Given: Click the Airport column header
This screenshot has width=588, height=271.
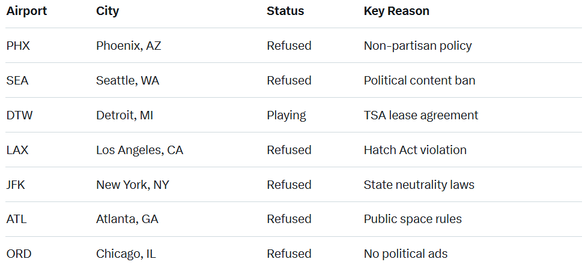Looking at the screenshot, I should click(x=26, y=11).
